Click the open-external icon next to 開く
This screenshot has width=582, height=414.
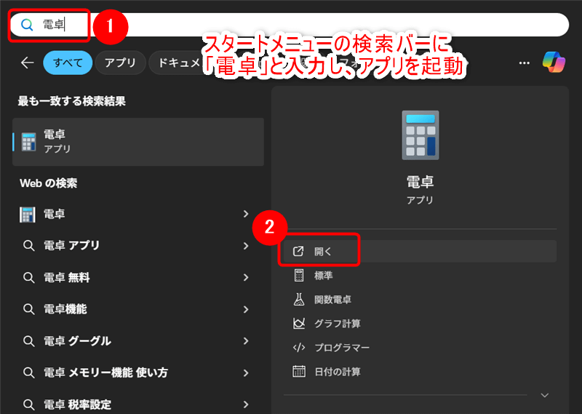pyautogui.click(x=298, y=251)
